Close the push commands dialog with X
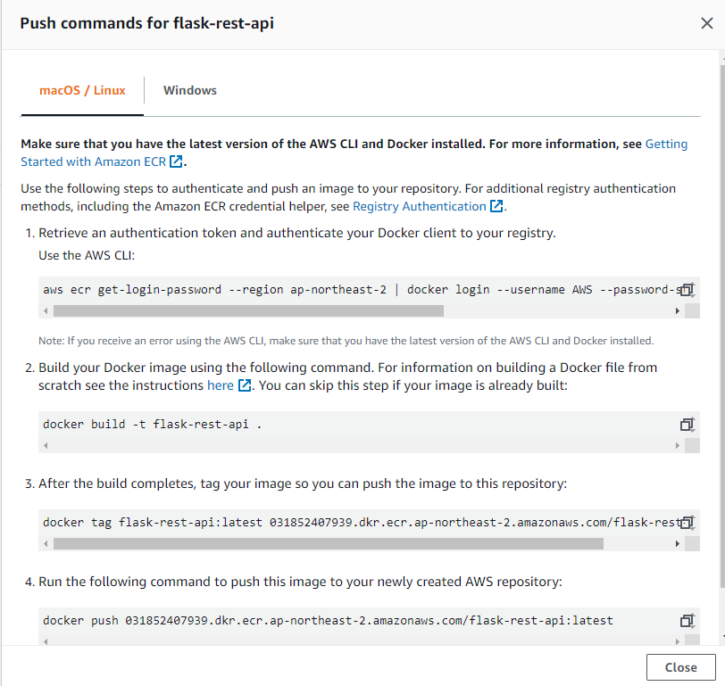 pyautogui.click(x=706, y=23)
